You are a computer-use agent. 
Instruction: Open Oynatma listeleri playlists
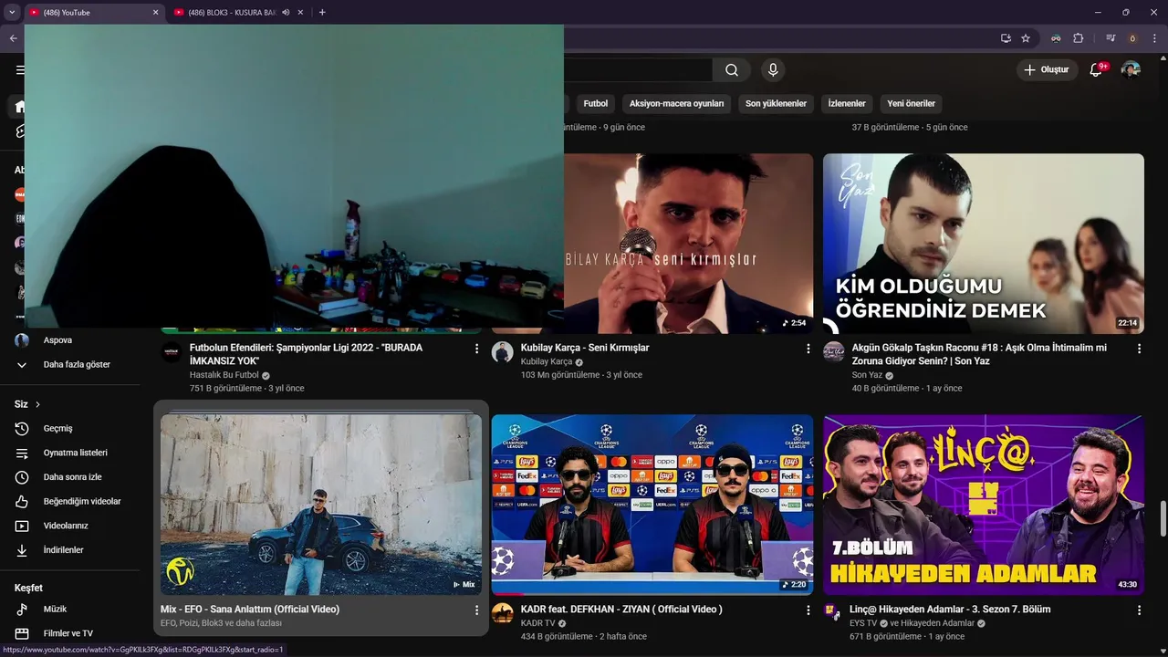(x=77, y=453)
